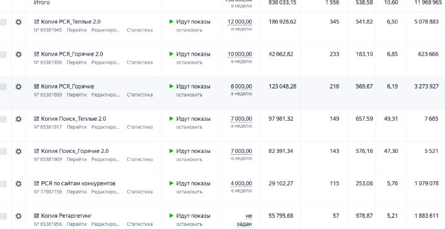This screenshot has width=445, height=229.
Task: Click campaign type icon beside РСЯ по сайтам конкурентов
Action: pyautogui.click(x=37, y=183)
